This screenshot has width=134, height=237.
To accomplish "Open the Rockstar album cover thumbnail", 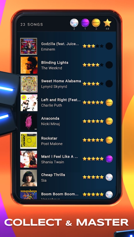I will (29, 141).
